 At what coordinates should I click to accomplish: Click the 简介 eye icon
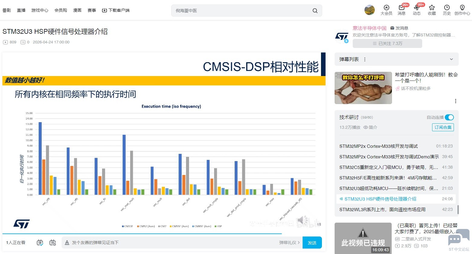click(x=365, y=127)
